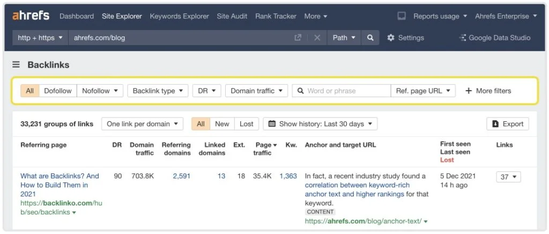The width and height of the screenshot is (549, 234).
Task: Open Backlink type filter
Action: point(158,91)
